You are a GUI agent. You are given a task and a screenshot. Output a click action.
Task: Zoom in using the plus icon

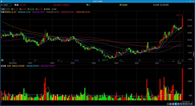[192, 104]
